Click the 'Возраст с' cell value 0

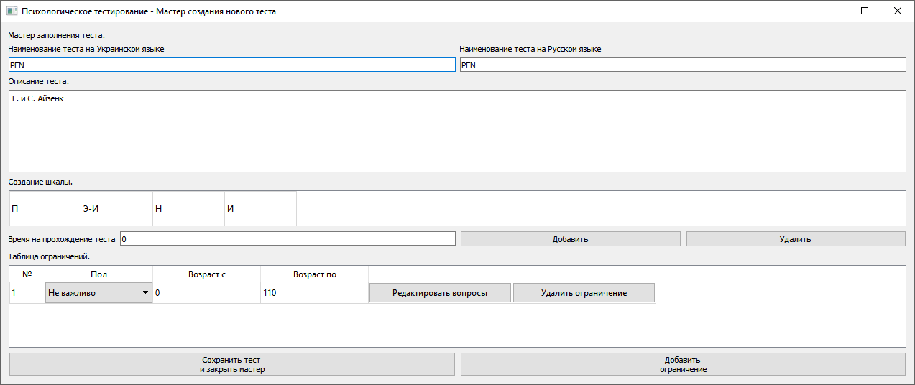206,293
